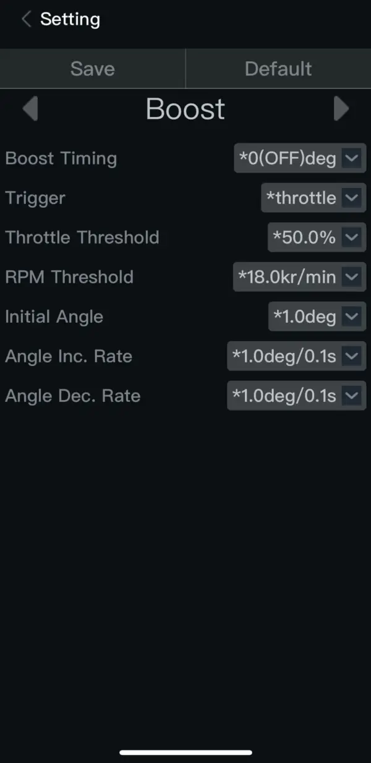Click the Save button
The width and height of the screenshot is (371, 763).
pyautogui.click(x=92, y=68)
